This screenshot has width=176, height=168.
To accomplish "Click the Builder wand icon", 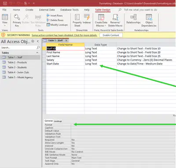I will 26,19.
